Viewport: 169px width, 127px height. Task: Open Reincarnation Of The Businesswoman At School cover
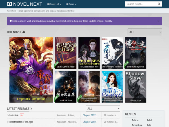click(112, 87)
